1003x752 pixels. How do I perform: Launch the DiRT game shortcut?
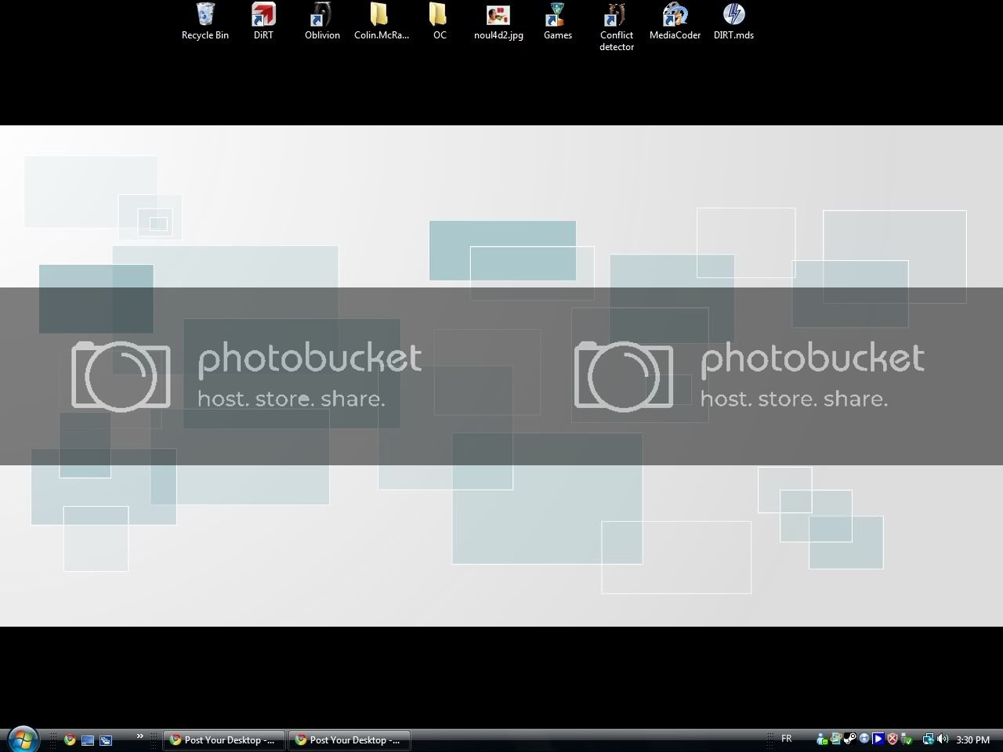263,21
